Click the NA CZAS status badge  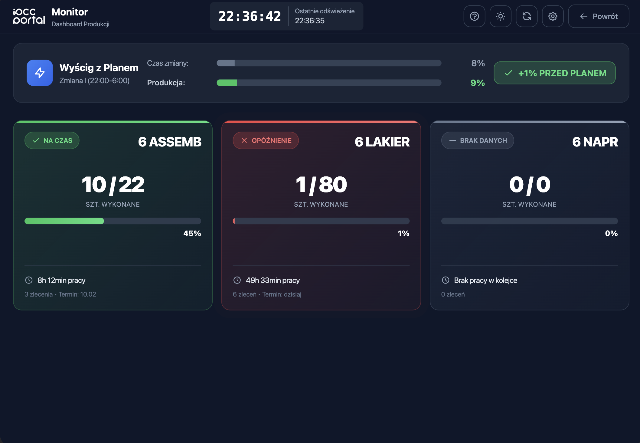point(52,140)
